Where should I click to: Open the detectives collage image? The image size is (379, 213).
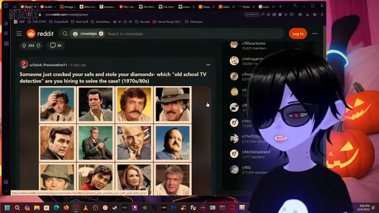click(x=115, y=141)
